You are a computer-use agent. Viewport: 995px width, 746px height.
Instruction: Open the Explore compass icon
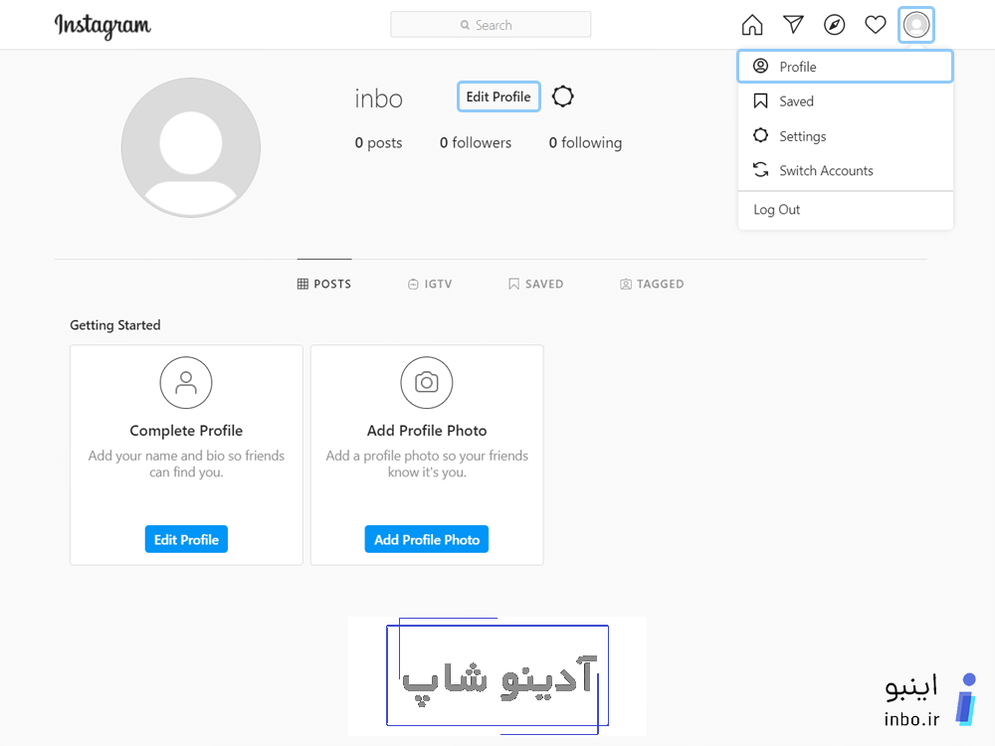(834, 24)
